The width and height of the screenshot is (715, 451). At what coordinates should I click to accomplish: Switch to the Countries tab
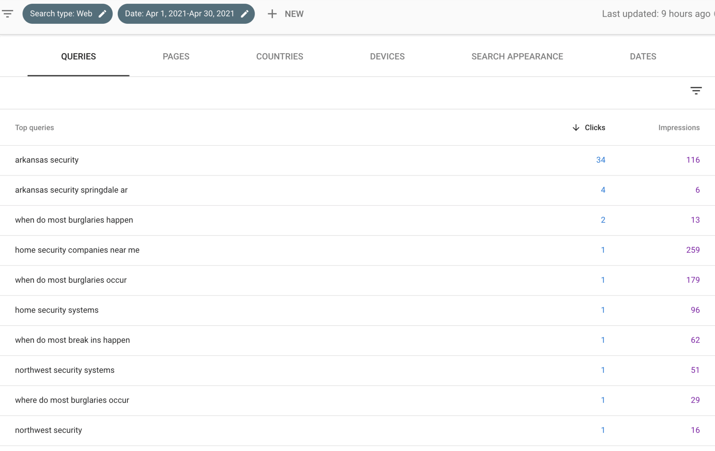coord(279,57)
